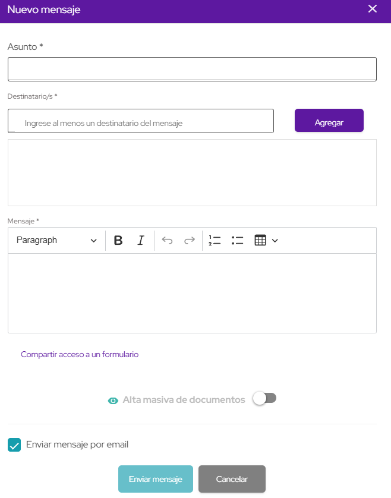
Task: Click the eye icon beside Alta masiva
Action: 112,401
